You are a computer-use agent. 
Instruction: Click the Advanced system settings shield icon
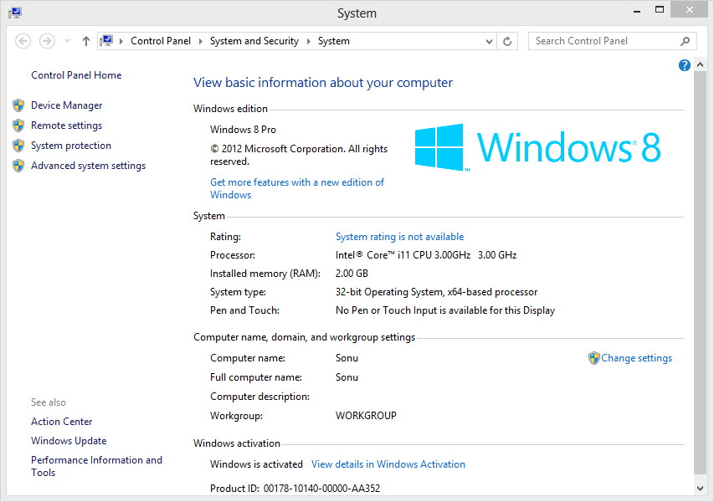coord(18,165)
